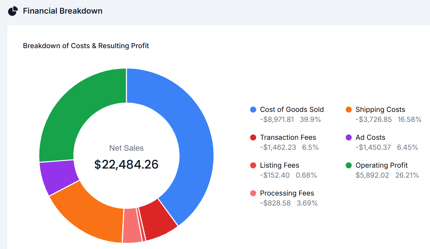Click the red Transaction Fees legend dot

253,137
